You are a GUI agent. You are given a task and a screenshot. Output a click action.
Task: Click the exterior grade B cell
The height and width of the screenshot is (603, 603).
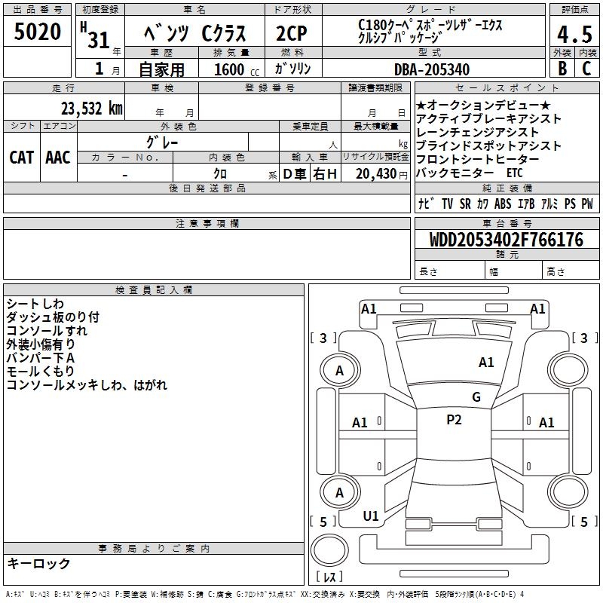coord(561,69)
